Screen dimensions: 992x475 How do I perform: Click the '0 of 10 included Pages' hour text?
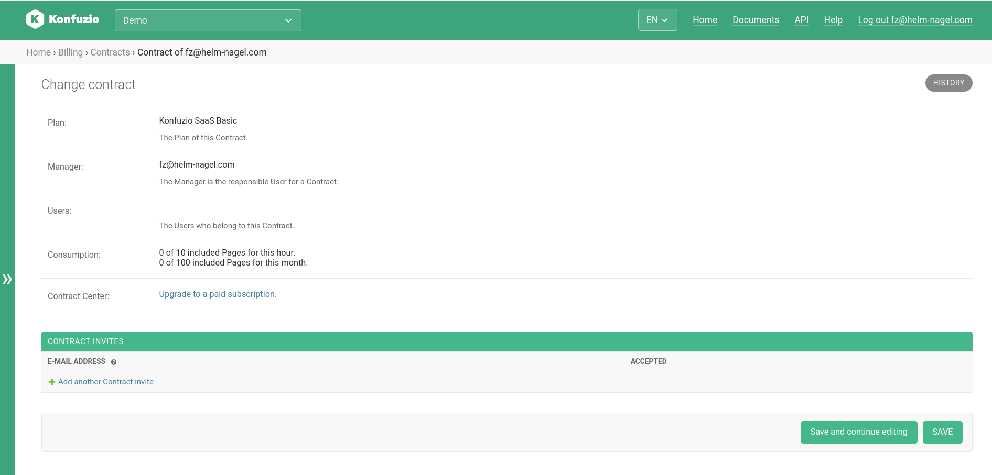coord(227,253)
